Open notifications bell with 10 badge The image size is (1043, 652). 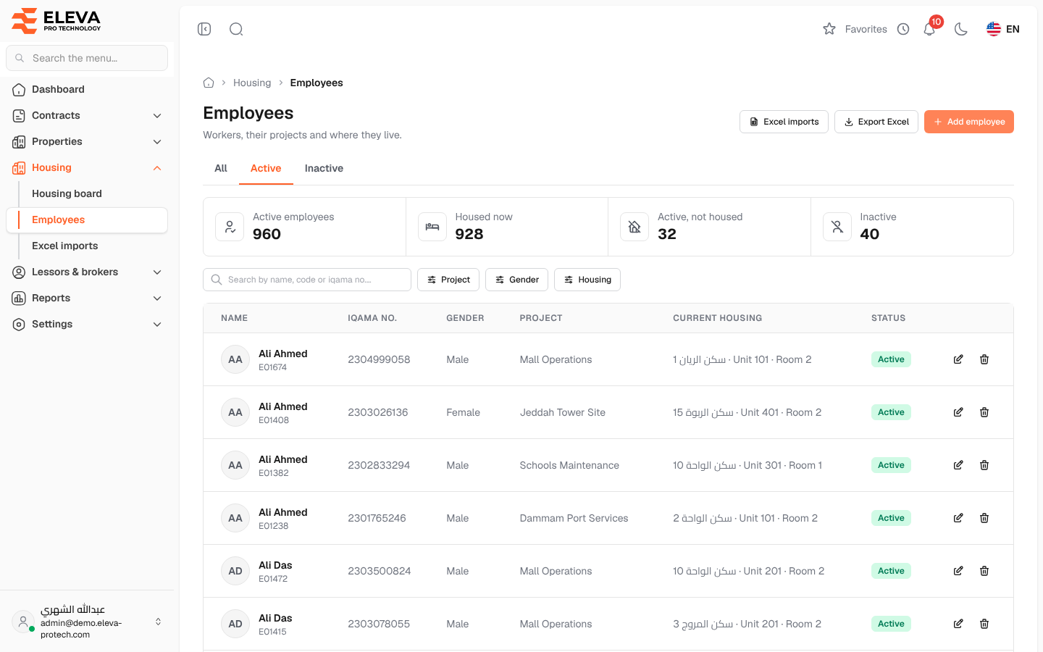929,29
